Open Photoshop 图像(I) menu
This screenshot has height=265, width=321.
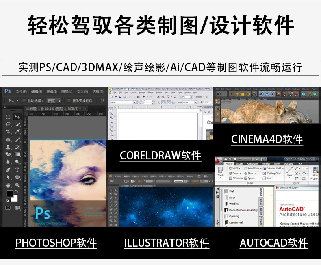coord(52,91)
